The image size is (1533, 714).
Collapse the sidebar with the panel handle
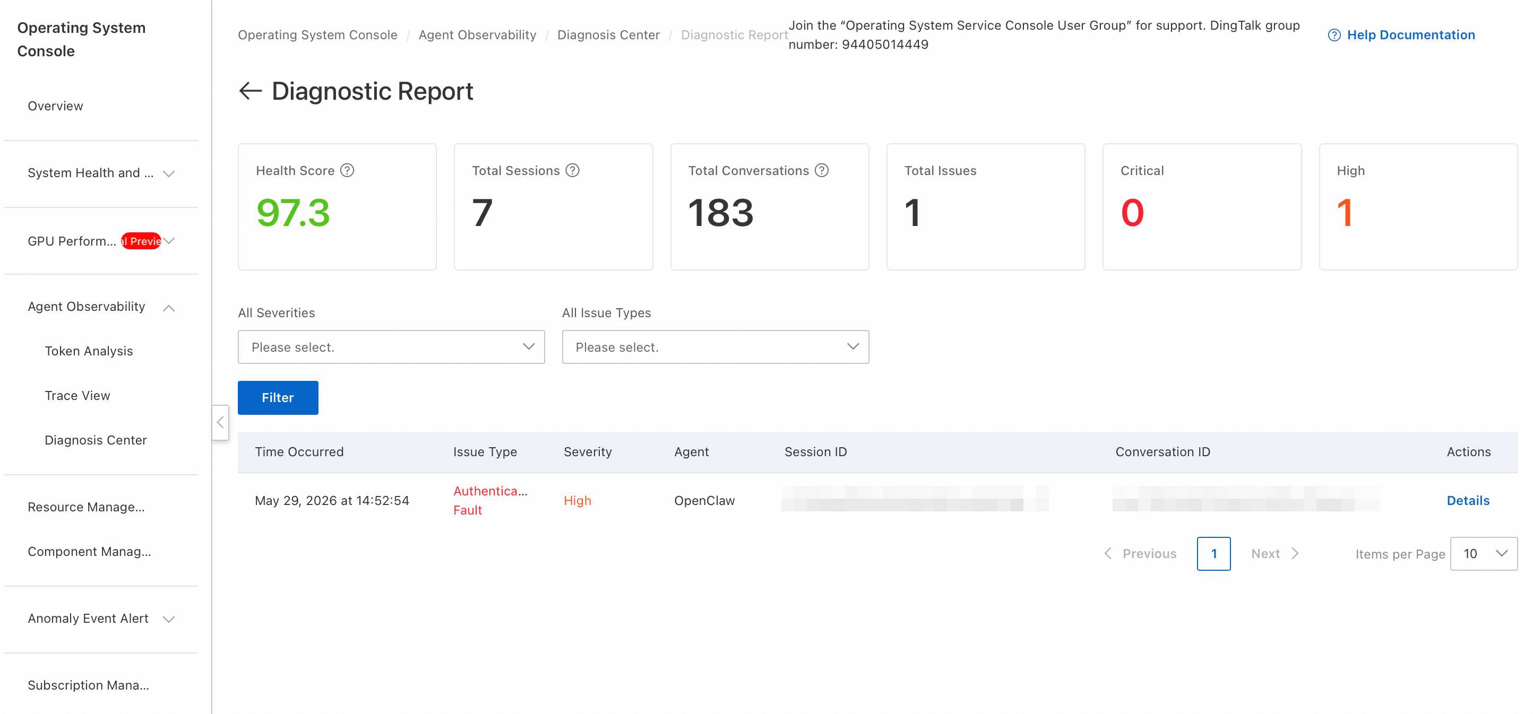220,422
